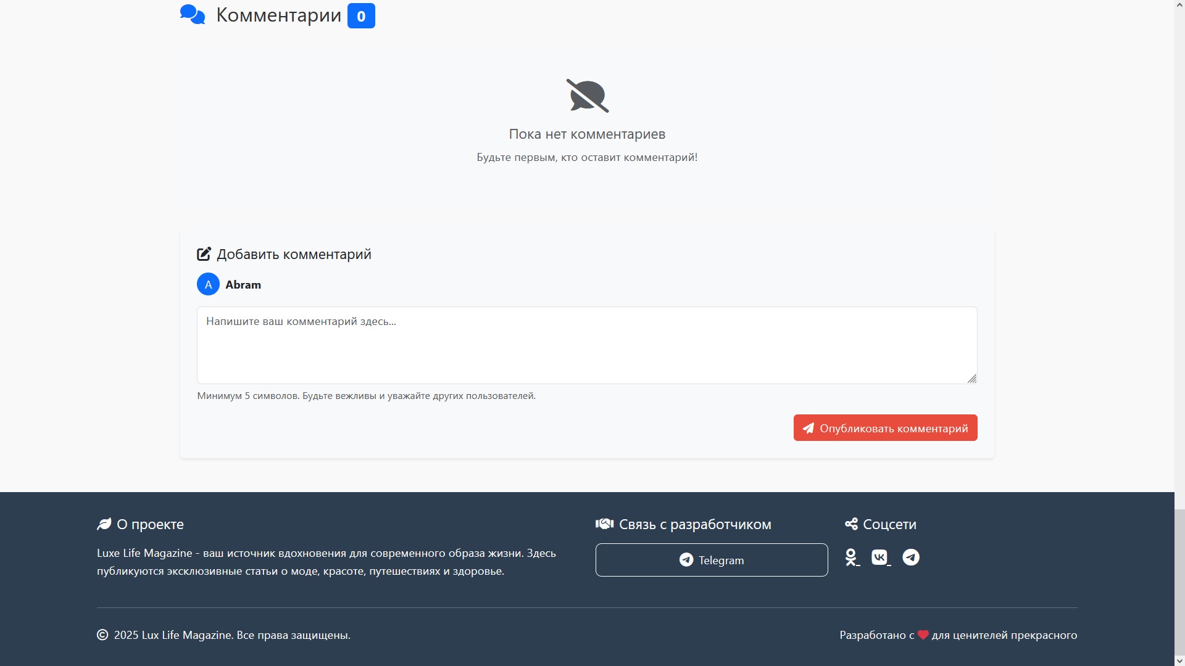Screen dimensions: 1185x666
Task: Click the Telegram icon under Соцсети
Action: coord(911,557)
